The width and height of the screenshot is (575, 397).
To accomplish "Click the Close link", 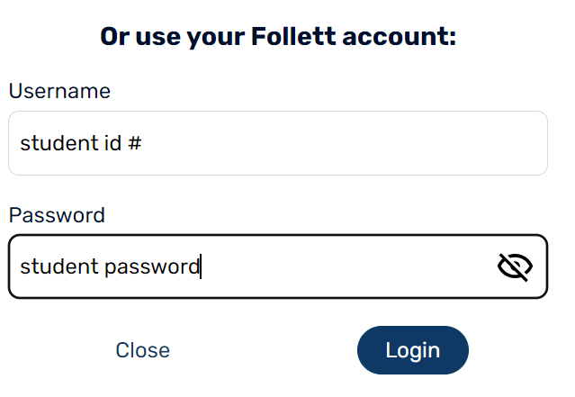I will coord(143,350).
